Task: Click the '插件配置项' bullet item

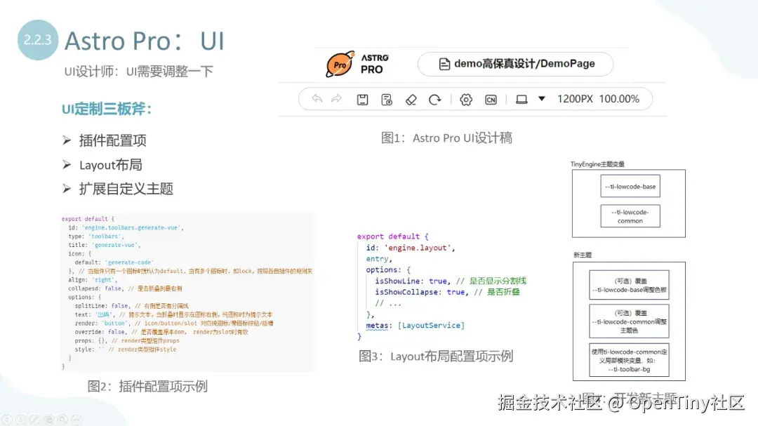Action: coord(112,140)
